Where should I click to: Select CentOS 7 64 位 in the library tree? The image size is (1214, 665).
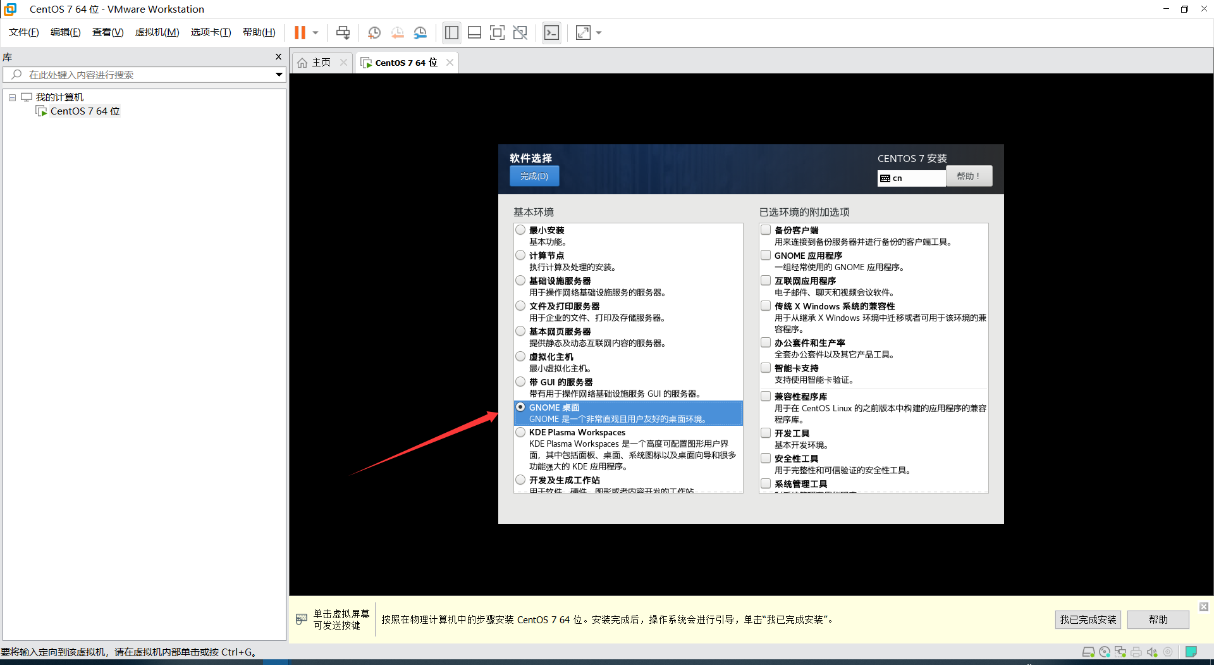pyautogui.click(x=85, y=111)
